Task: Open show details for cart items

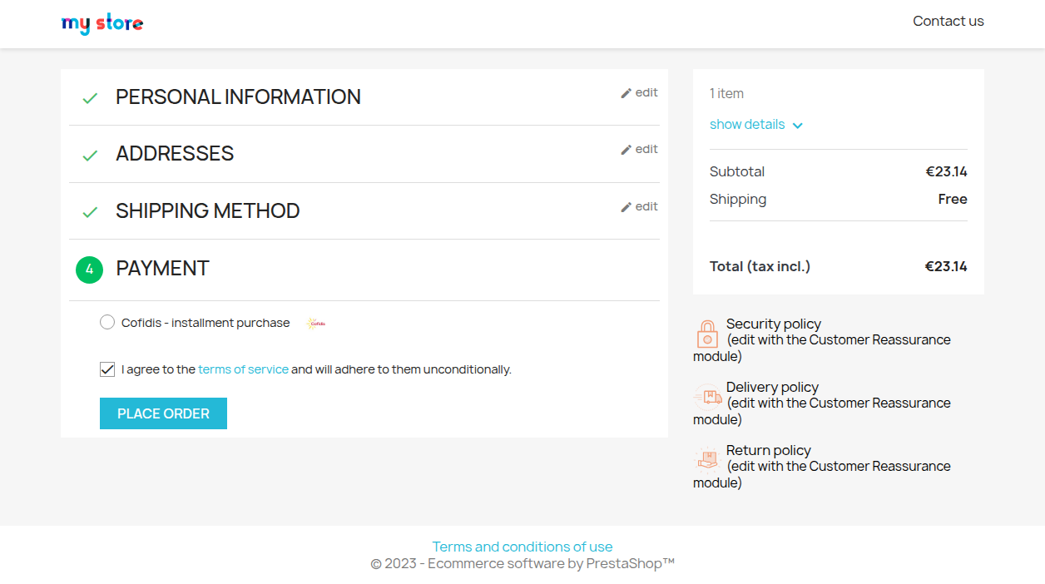Action: [x=746, y=125]
